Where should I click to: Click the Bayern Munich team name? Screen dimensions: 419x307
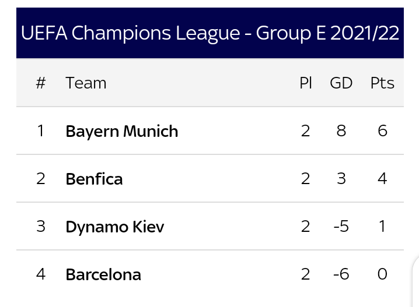pyautogui.click(x=122, y=132)
